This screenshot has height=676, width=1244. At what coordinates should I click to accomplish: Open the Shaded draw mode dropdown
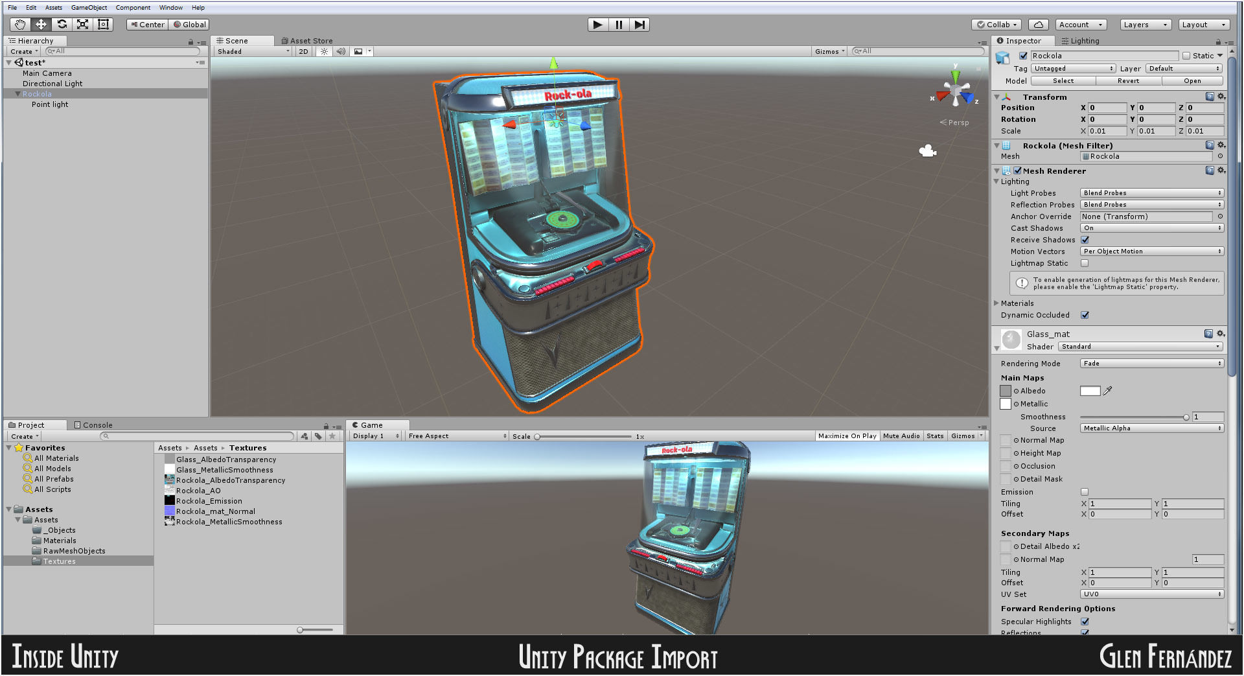(x=253, y=51)
